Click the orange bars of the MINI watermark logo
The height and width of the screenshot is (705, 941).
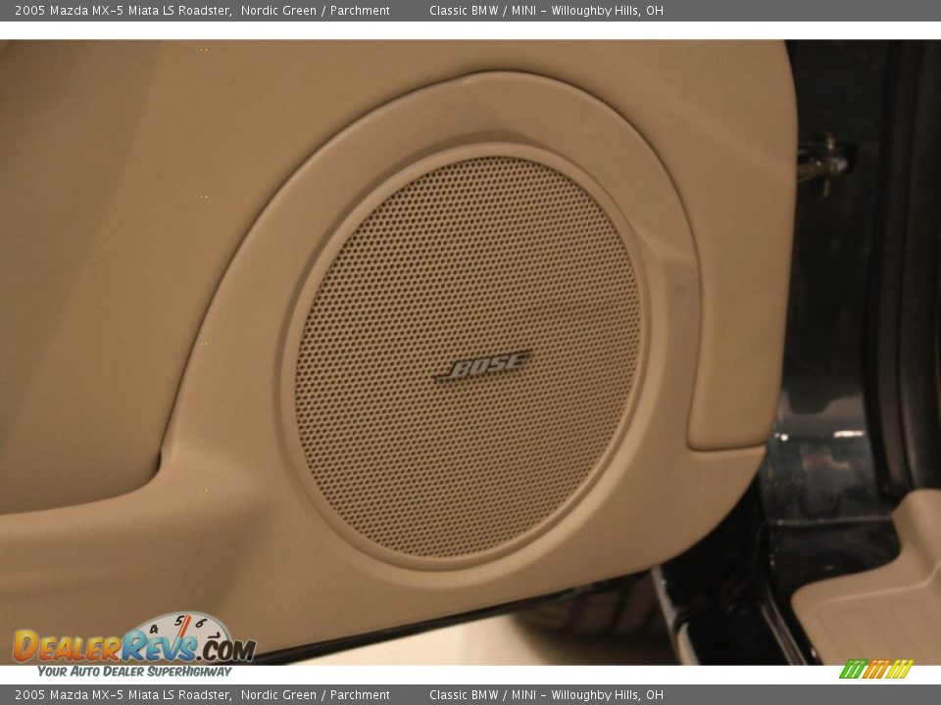pyautogui.click(x=878, y=668)
